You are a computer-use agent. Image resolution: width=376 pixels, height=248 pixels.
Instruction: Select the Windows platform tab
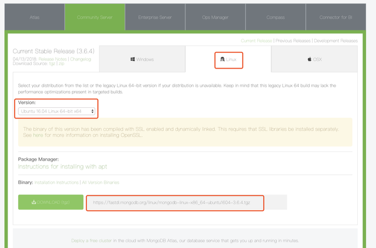142,59
